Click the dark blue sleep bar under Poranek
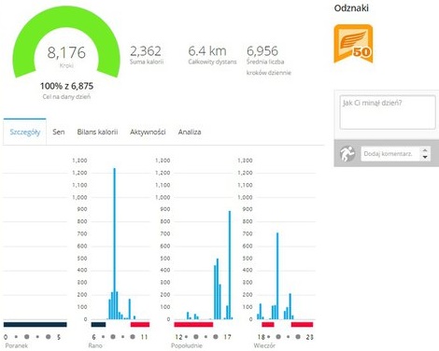The height and width of the screenshot is (351, 439). 35,325
